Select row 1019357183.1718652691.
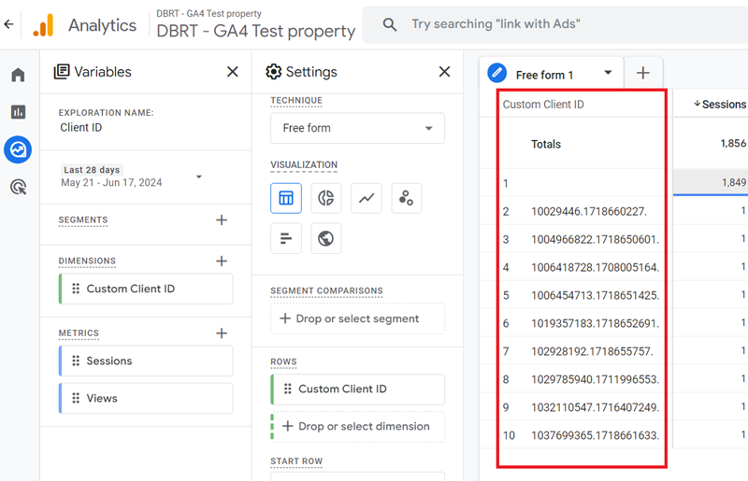This screenshot has height=481, width=748. (x=596, y=323)
